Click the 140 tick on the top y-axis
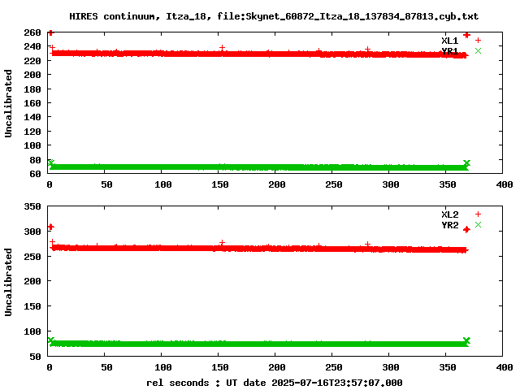Screen dimensions: 520x390 click(x=32, y=117)
